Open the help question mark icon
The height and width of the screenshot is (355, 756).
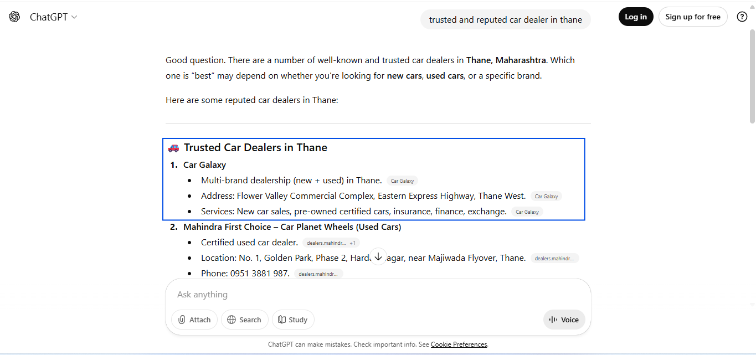(x=742, y=17)
